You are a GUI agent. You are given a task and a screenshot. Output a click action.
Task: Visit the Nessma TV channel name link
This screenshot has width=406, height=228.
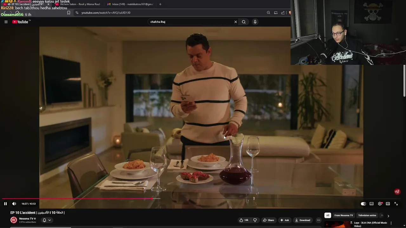[x=26, y=218]
